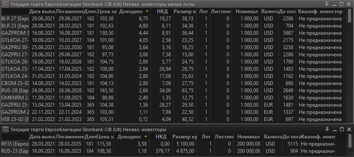Click lower table Погашение column header
The image size is (354, 157).
(x=70, y=137)
